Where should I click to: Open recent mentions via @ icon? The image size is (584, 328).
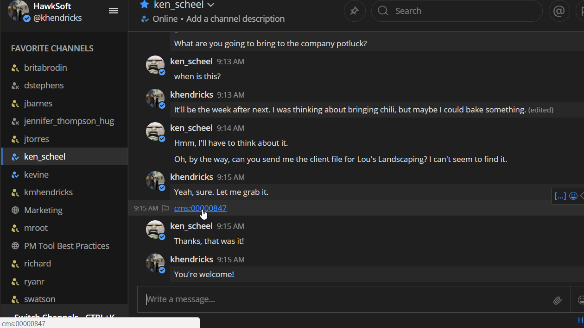tap(559, 11)
